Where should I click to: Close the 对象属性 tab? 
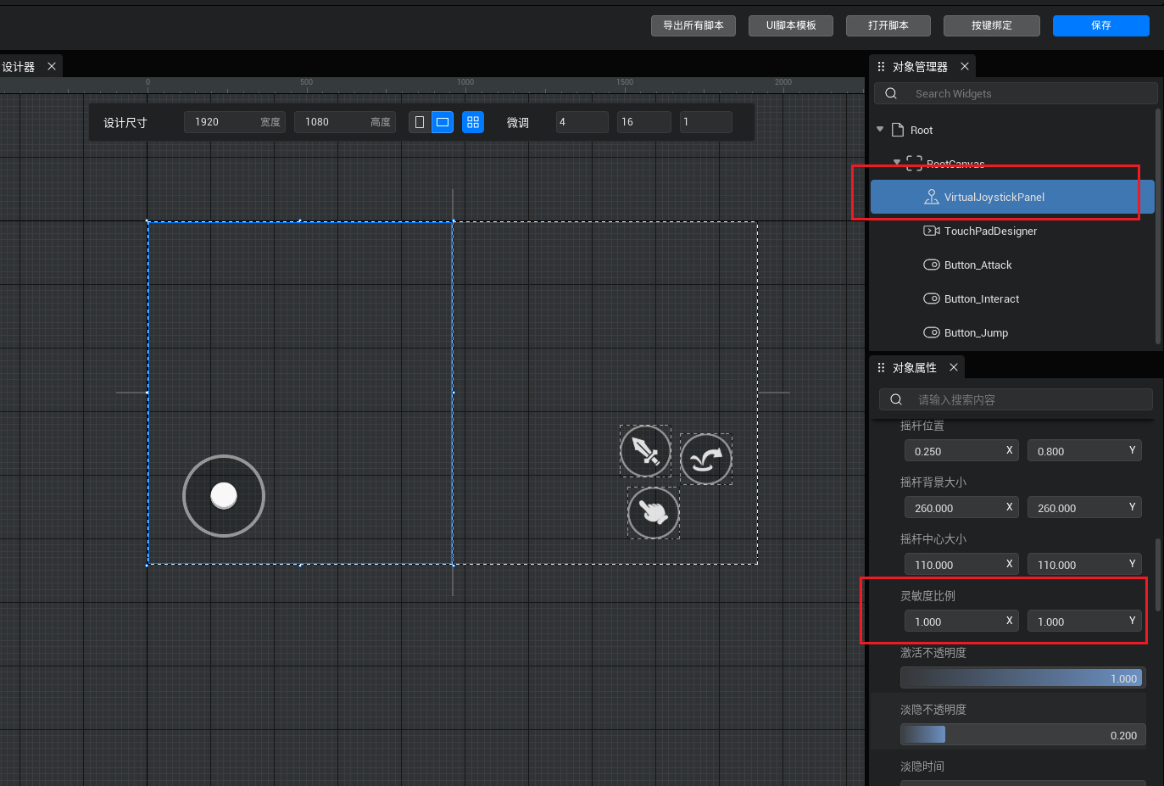click(x=954, y=367)
